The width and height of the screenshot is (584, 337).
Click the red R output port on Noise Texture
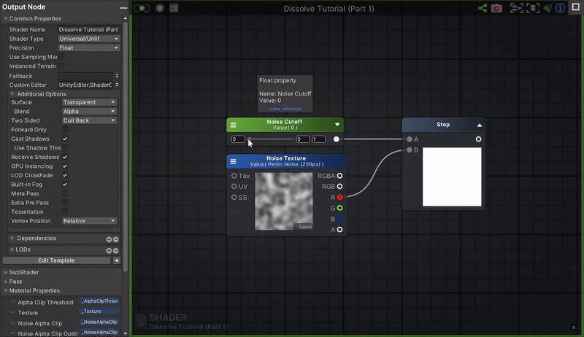pos(339,197)
